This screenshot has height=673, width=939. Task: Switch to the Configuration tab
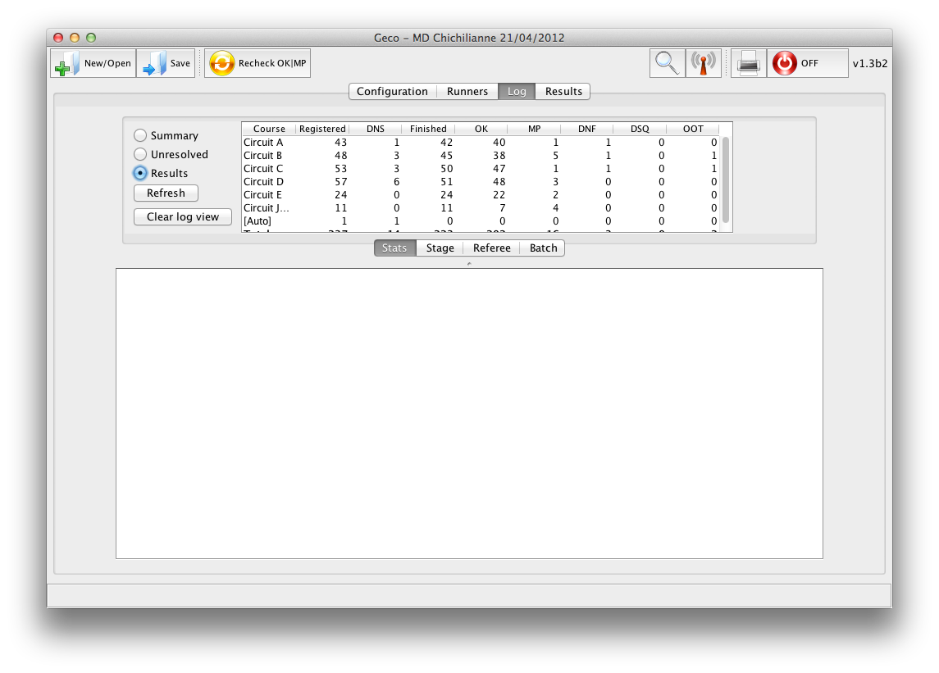[392, 91]
